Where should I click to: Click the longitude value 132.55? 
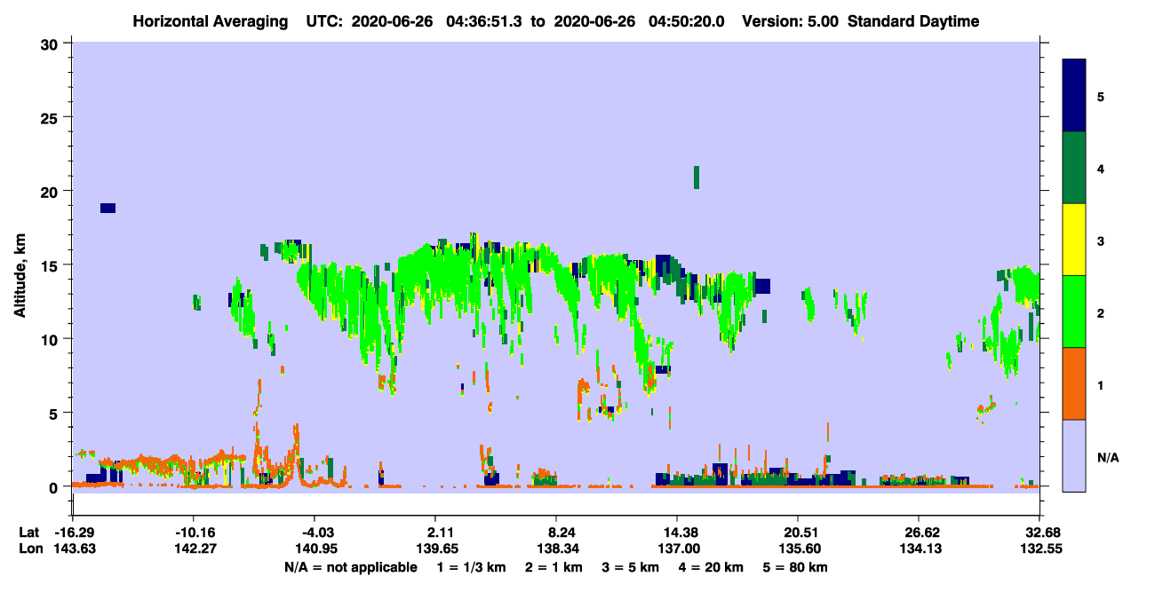1039,549
